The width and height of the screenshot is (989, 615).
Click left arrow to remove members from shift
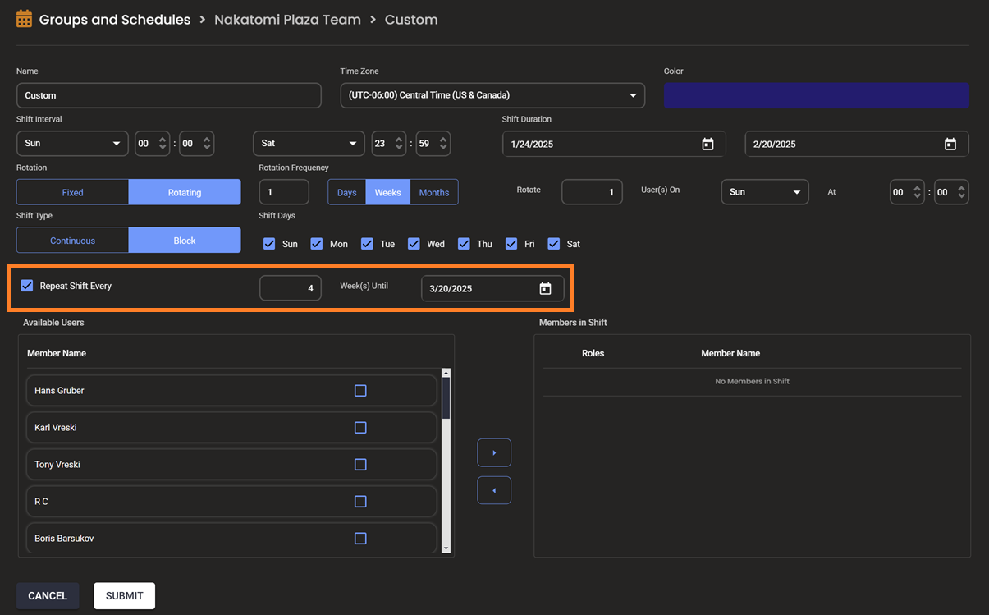pyautogui.click(x=494, y=490)
